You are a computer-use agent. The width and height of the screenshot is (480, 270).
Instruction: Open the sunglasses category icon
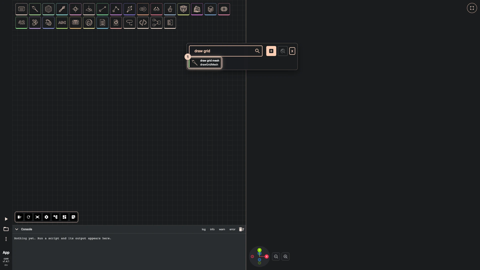click(x=156, y=9)
